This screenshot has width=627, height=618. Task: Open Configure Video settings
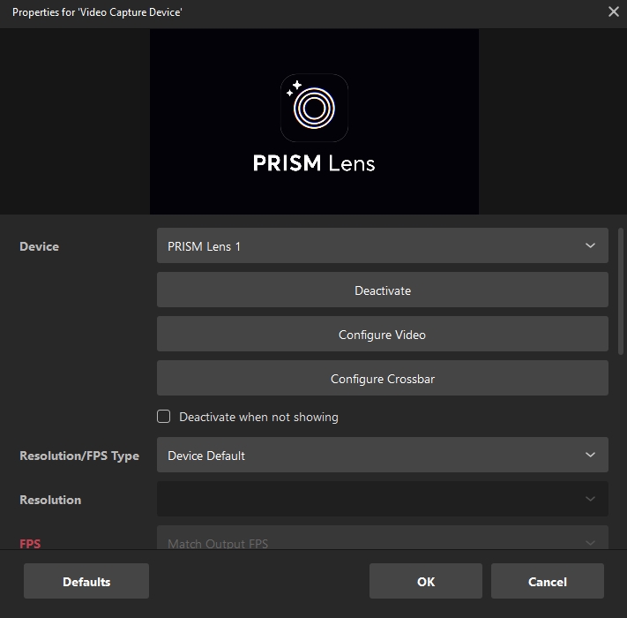tap(382, 334)
